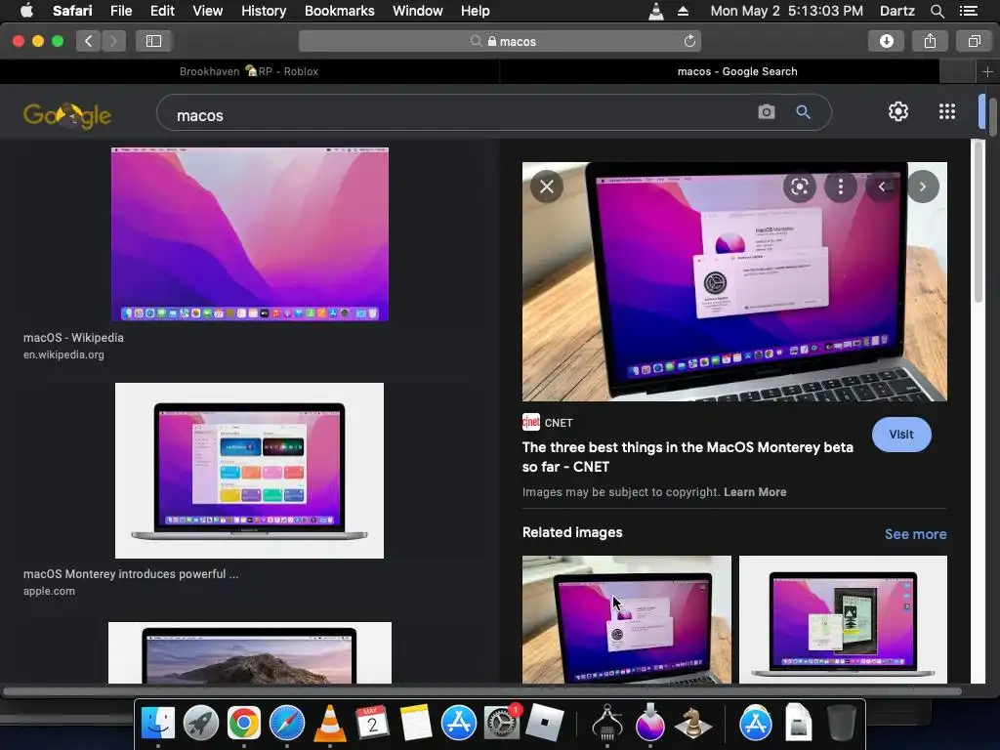Open the Edit menu
This screenshot has width=1000, height=750.
[162, 11]
